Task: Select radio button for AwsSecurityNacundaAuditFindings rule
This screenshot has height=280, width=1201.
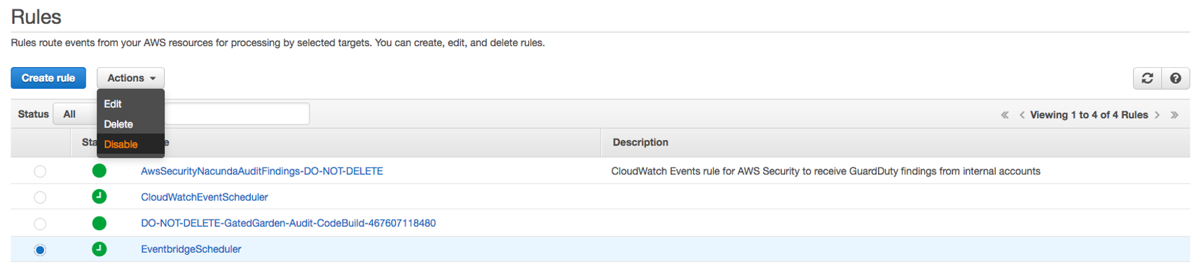Action: click(x=40, y=171)
